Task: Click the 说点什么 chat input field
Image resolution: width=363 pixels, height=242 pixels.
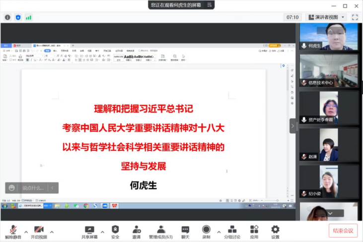Action: (x=33, y=188)
